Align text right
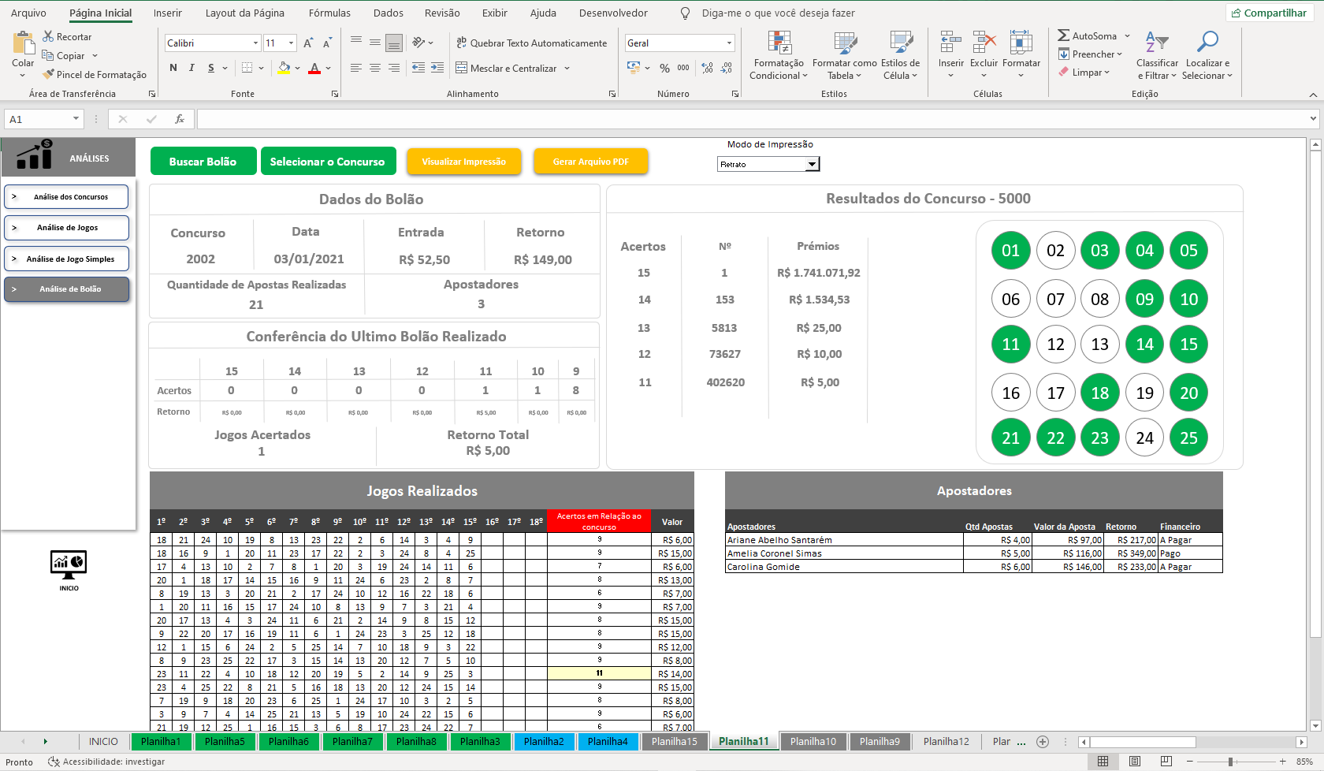Screen dimensions: 1324x771 (x=394, y=68)
